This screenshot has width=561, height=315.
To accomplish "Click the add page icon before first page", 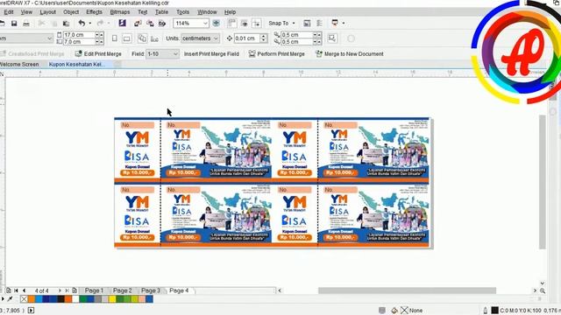I will tap(9, 290).
